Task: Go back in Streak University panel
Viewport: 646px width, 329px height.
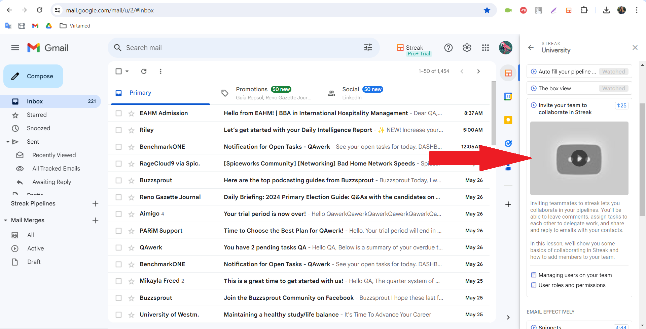Action: (531, 48)
